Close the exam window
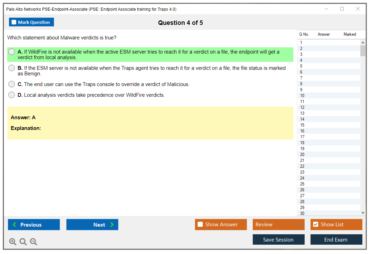Viewport: 371px width, 254px height. [x=358, y=9]
